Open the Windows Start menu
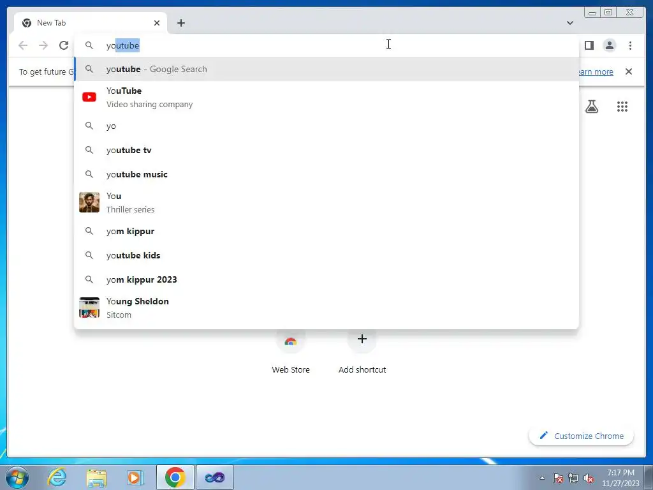653x490 pixels. pyautogui.click(x=17, y=477)
